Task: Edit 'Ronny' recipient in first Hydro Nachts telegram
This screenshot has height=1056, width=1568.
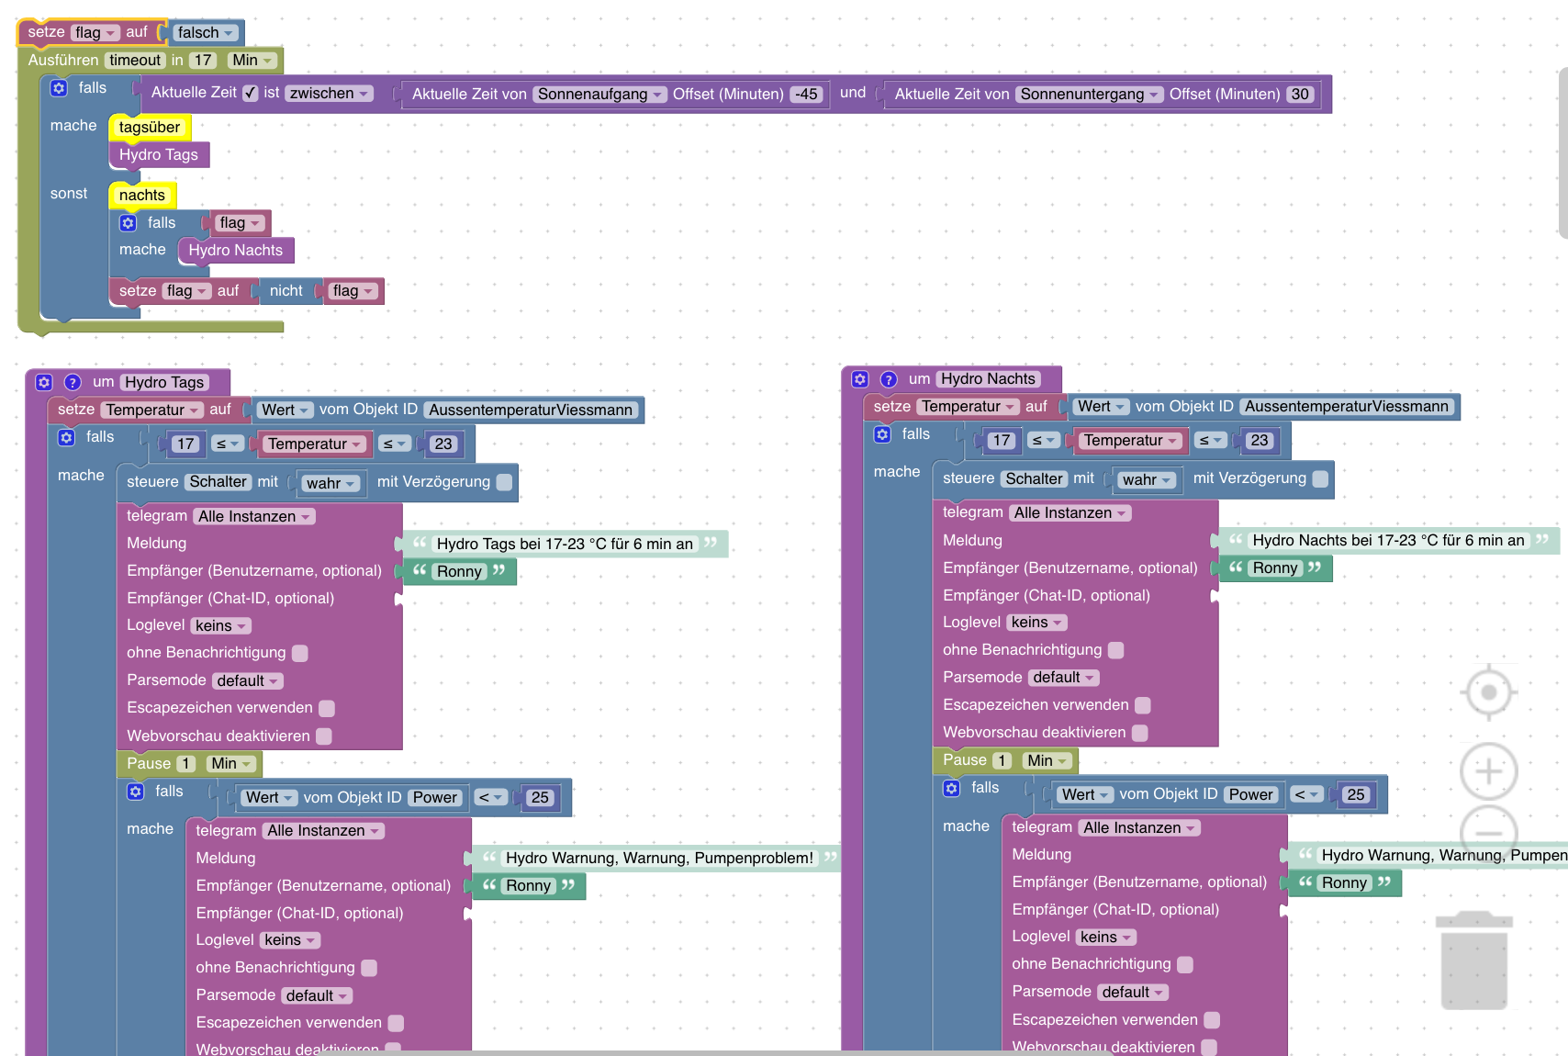Action: (1275, 568)
